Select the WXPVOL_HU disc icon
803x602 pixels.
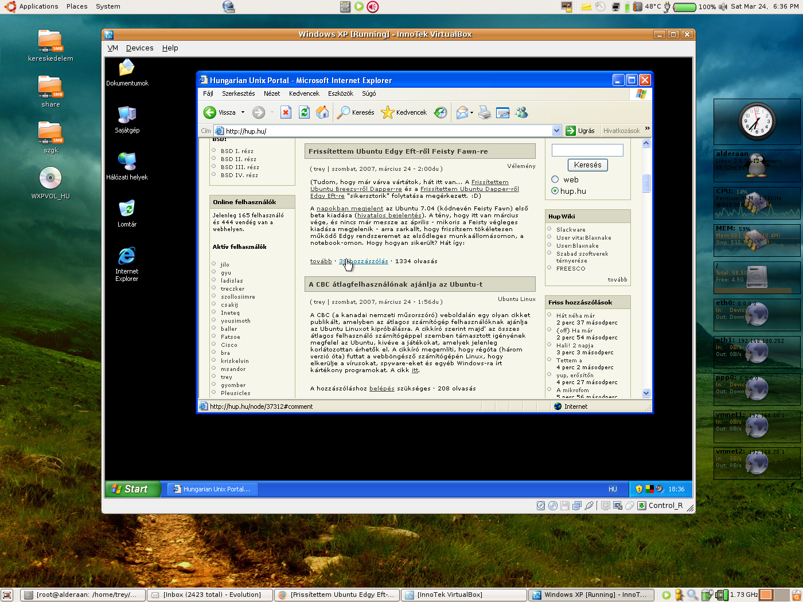point(50,183)
